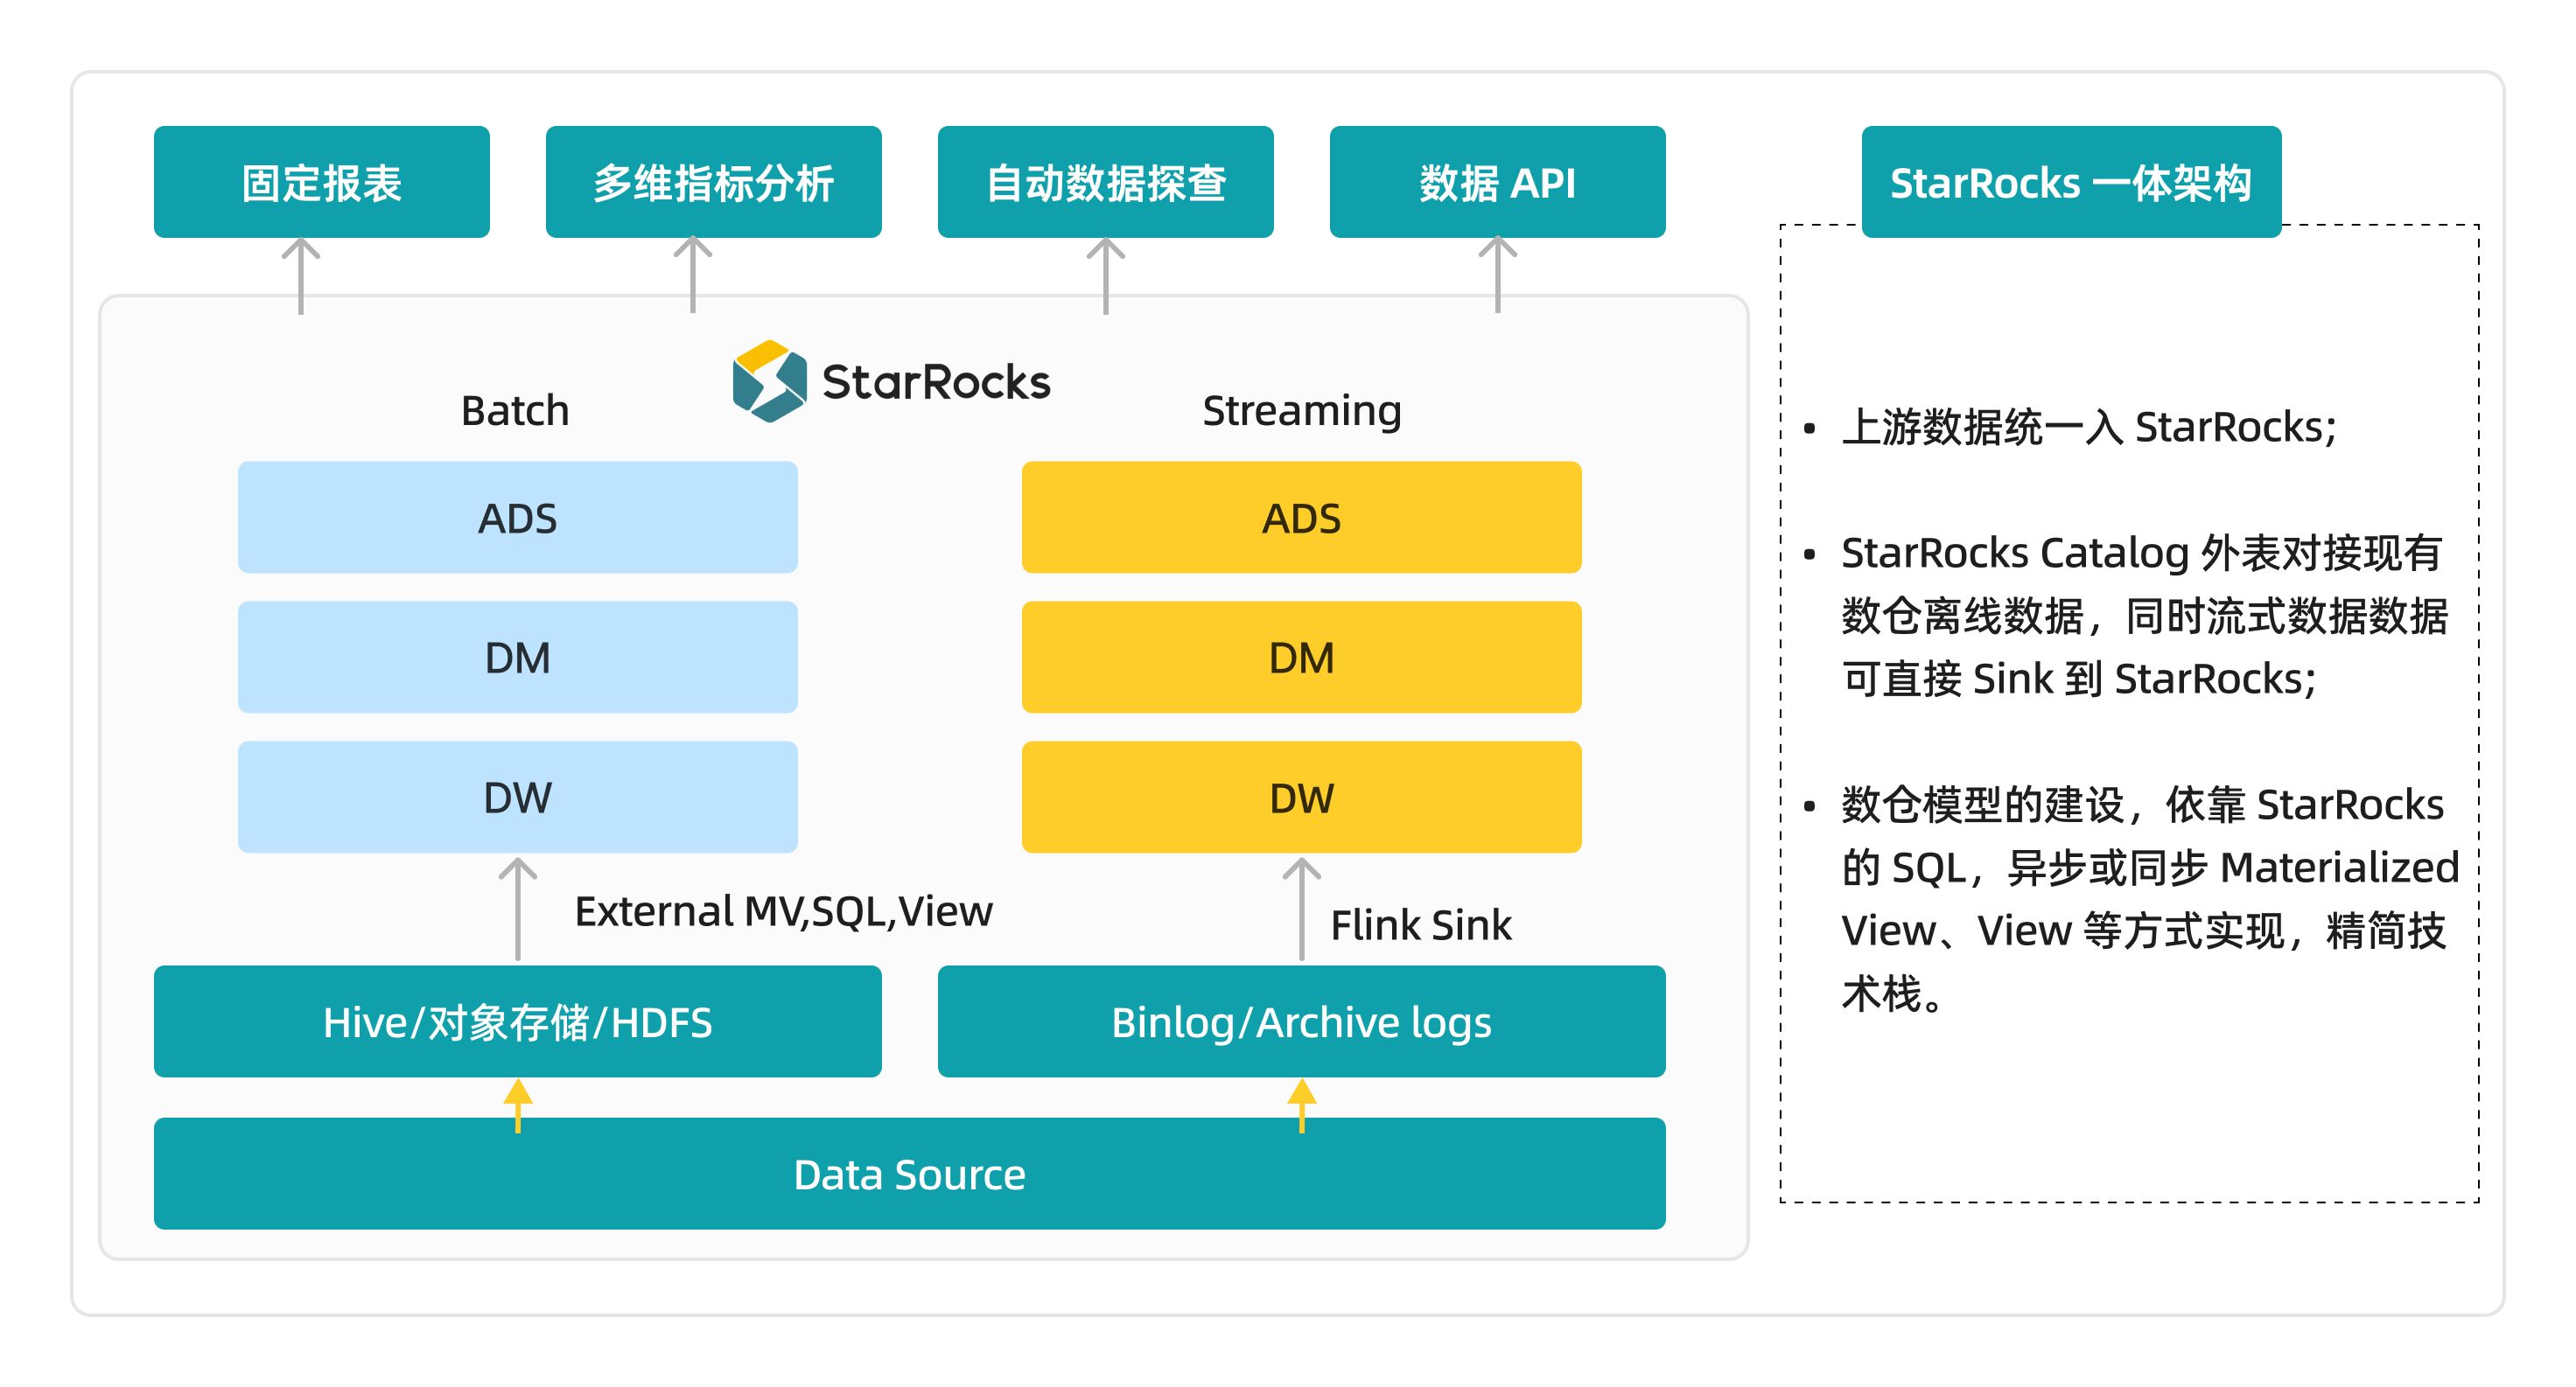Click the blue Batch DW block
Screen dimensions: 2576x1387
click(x=517, y=797)
